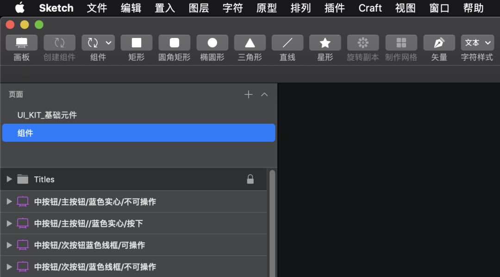Image resolution: width=500 pixels, height=277 pixels.
Task: Click symbol icon of 蓝色实心/不可操作 row
Action: 23,201
